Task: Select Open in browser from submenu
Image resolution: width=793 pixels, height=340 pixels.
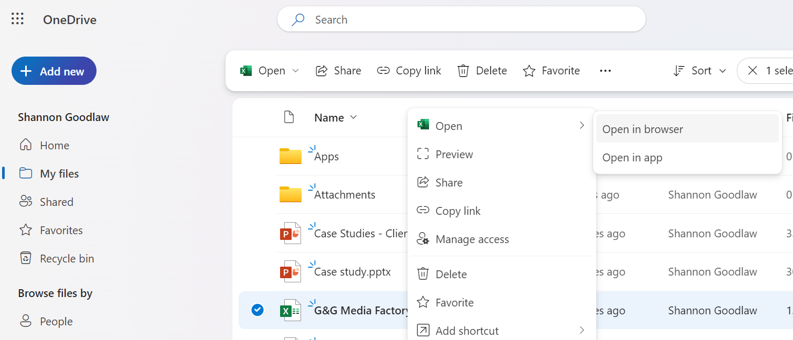Action: (x=644, y=129)
